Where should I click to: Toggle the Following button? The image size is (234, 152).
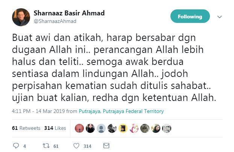pyautogui.click(x=190, y=16)
